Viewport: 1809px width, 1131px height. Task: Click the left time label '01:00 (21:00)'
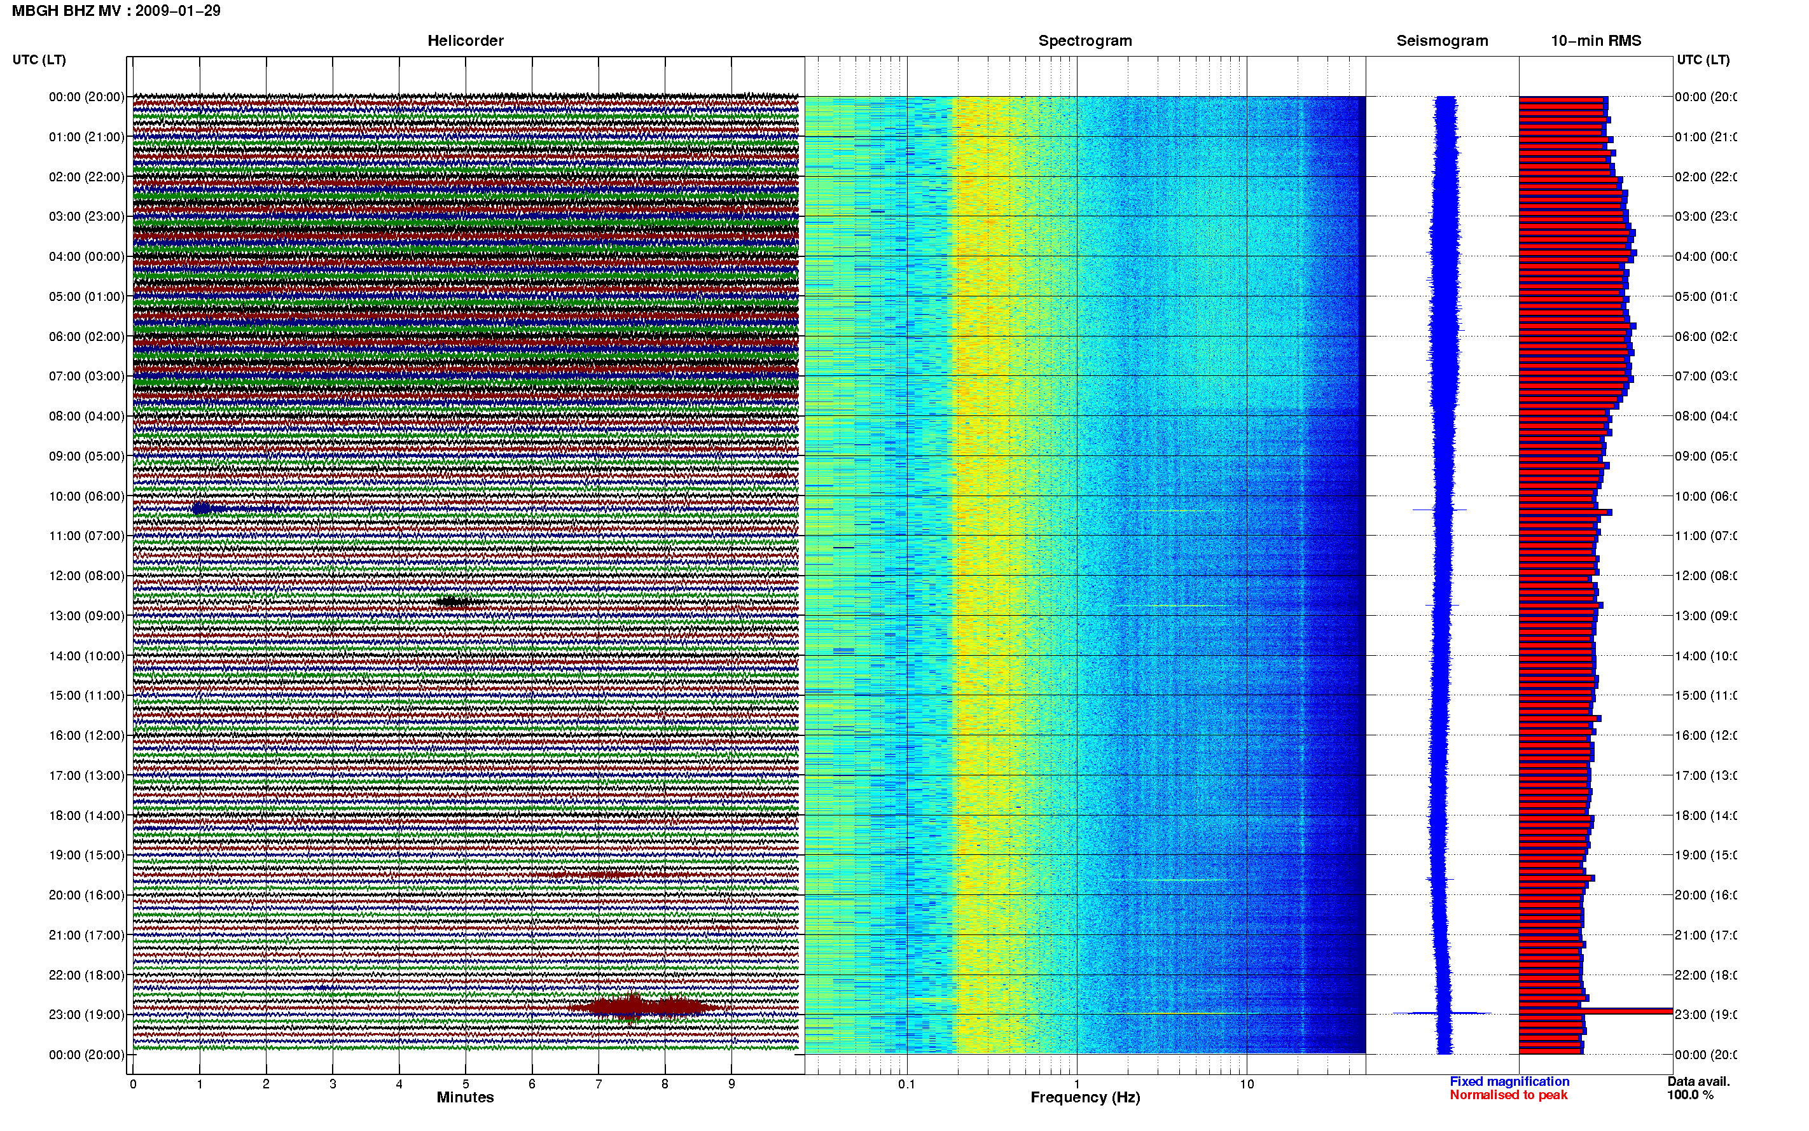pos(87,137)
